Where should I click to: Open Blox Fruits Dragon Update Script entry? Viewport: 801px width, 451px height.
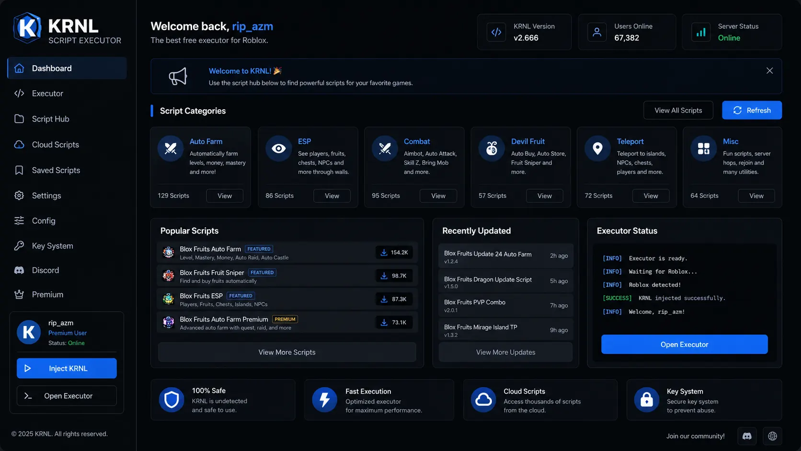505,282
